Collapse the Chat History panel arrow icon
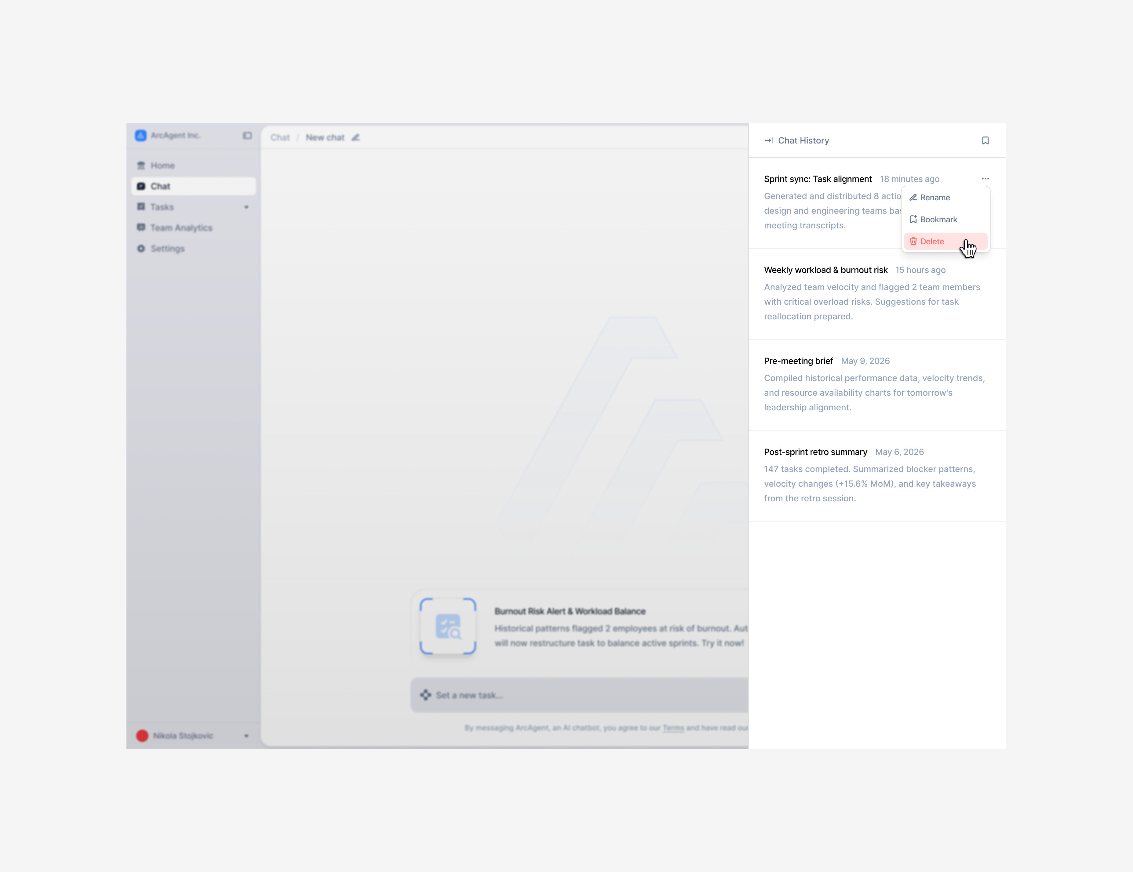Viewport: 1133px width, 872px height. pyautogui.click(x=768, y=140)
